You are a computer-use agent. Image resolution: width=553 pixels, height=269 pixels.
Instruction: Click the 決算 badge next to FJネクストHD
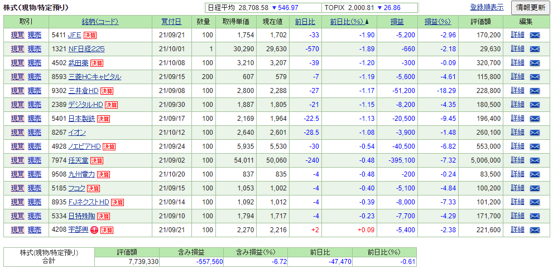click(117, 202)
